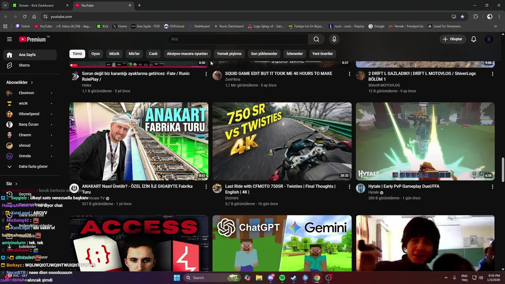Expand Abonelikler subscriptions section
This screenshot has height=284, width=505.
[20, 82]
